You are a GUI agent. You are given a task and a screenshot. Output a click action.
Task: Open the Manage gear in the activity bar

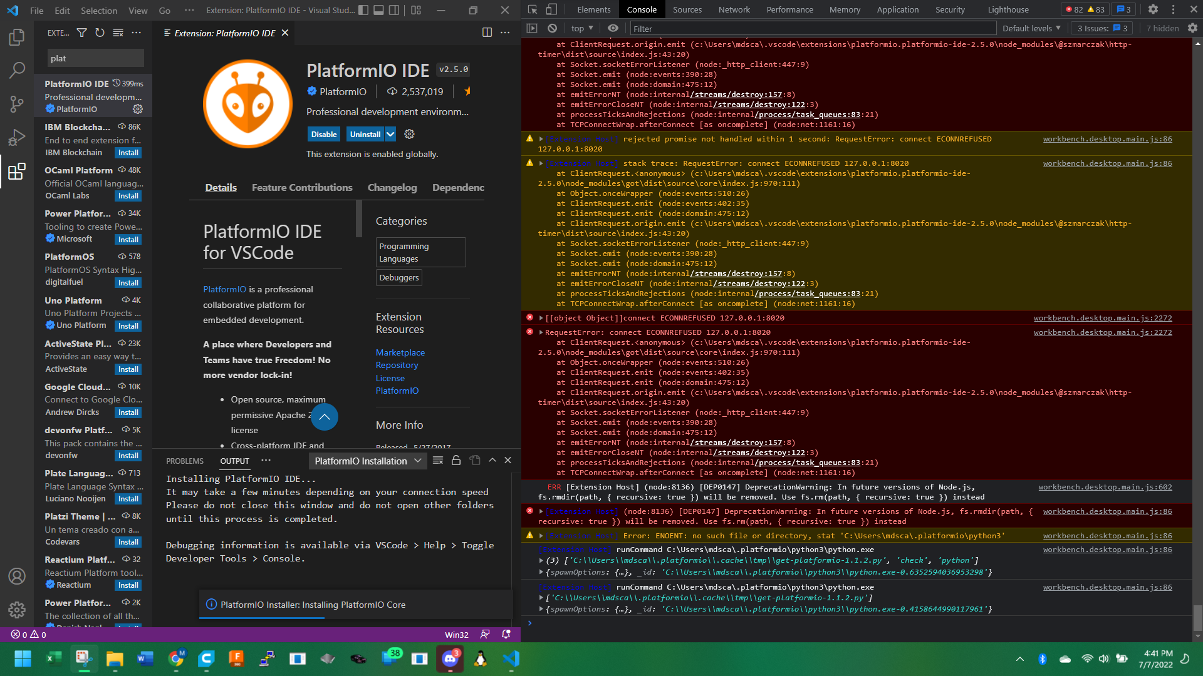click(x=17, y=609)
